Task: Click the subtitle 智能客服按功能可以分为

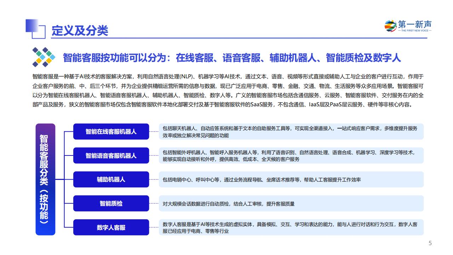Action: [x=232, y=58]
